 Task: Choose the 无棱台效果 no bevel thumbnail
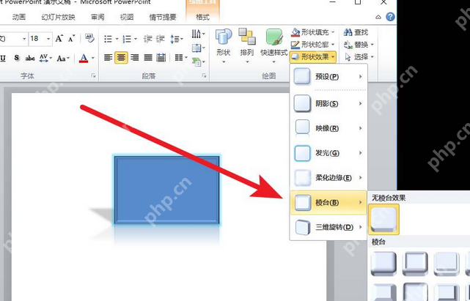pos(383,220)
